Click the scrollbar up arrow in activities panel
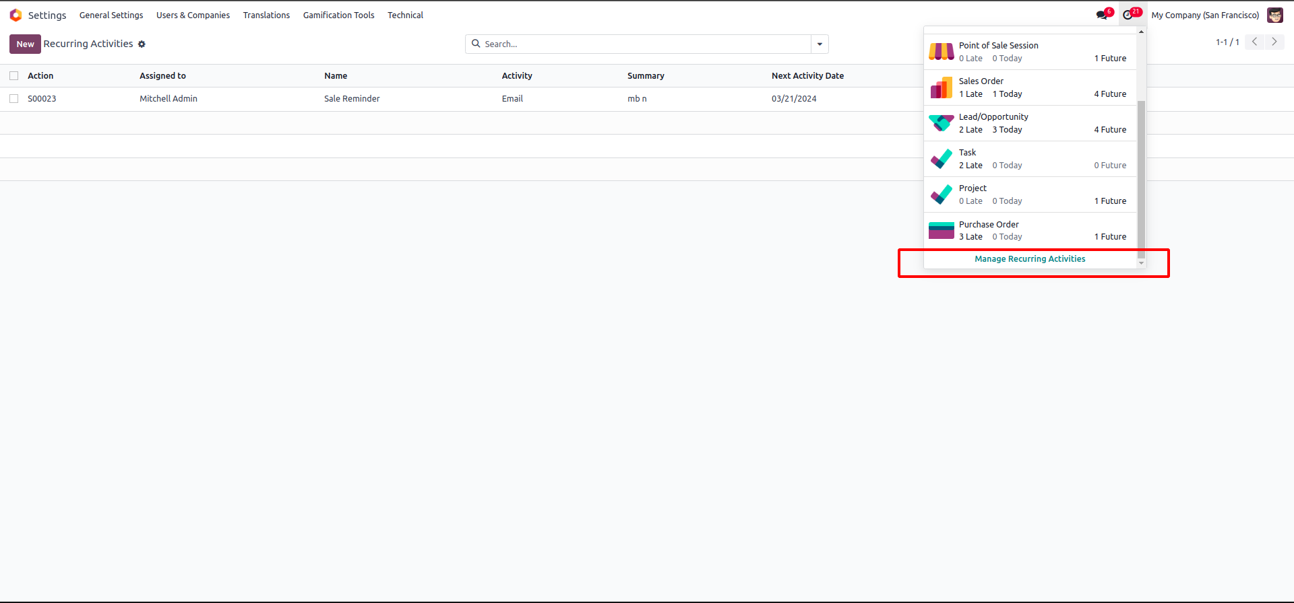 (1141, 32)
